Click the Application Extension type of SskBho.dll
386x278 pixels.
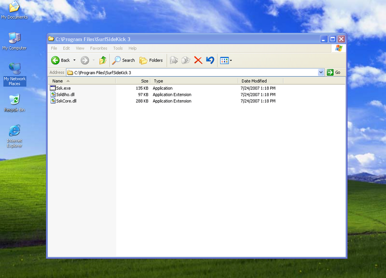tap(172, 94)
